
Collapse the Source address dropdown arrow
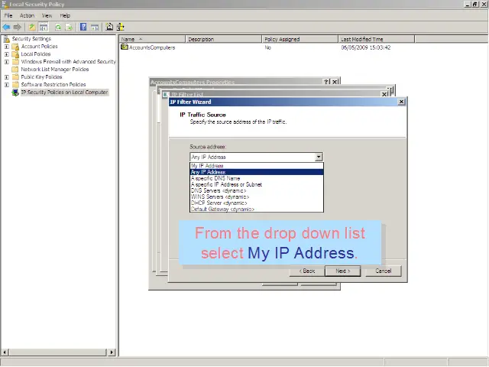319,157
